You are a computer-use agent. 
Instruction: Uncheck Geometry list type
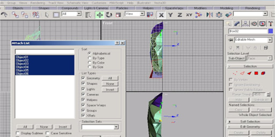(x=83, y=78)
